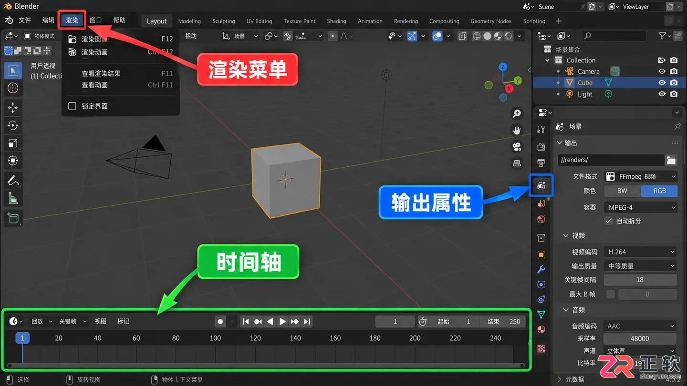This screenshot has width=687, height=386.
Task: Switch to the UV Editing workspace tab
Action: pyautogui.click(x=259, y=21)
